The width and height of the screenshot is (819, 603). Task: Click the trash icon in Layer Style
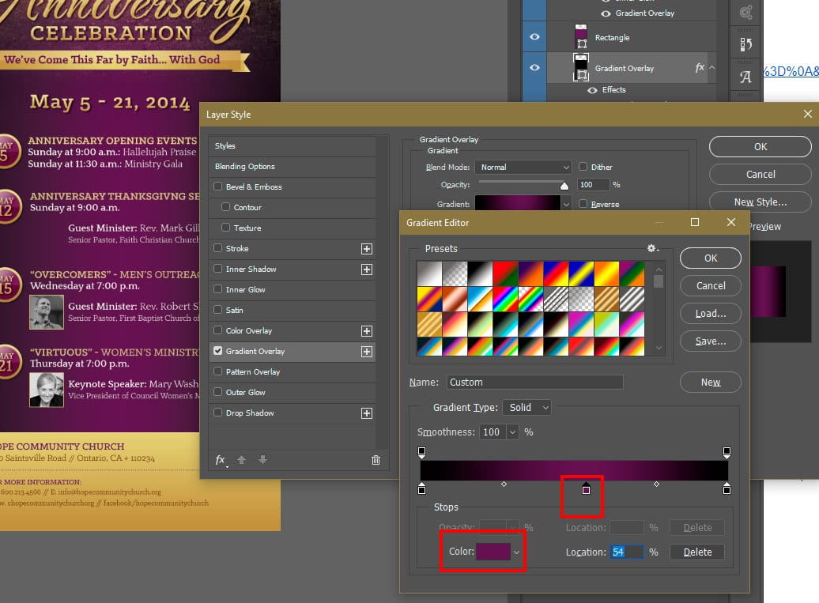pyautogui.click(x=376, y=460)
